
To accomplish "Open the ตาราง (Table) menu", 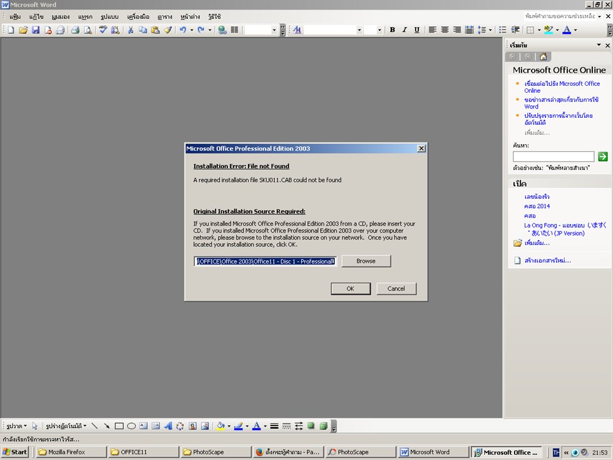I will click(x=165, y=16).
